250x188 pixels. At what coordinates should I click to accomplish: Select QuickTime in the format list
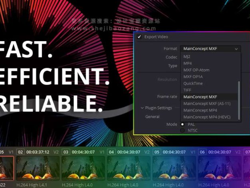point(193,83)
